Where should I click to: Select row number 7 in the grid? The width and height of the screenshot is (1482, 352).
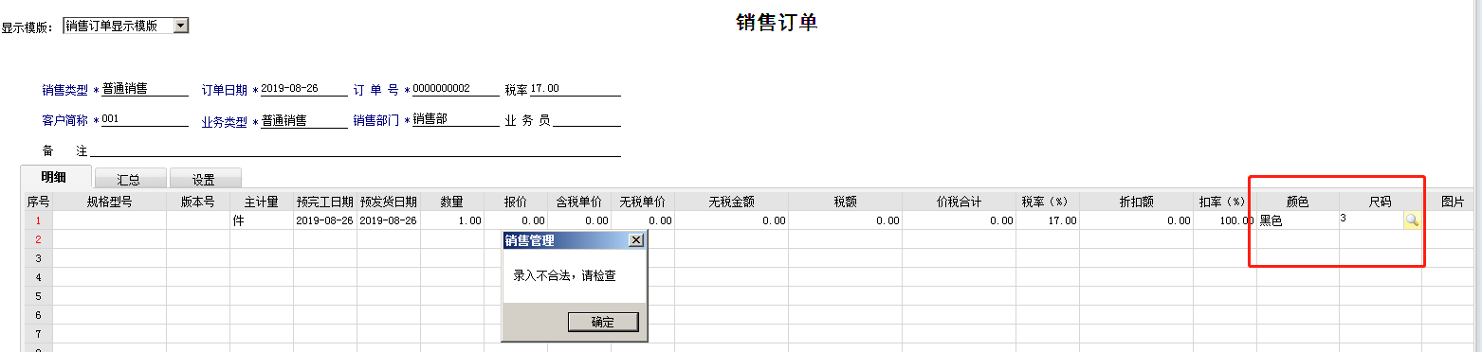pyautogui.click(x=38, y=334)
